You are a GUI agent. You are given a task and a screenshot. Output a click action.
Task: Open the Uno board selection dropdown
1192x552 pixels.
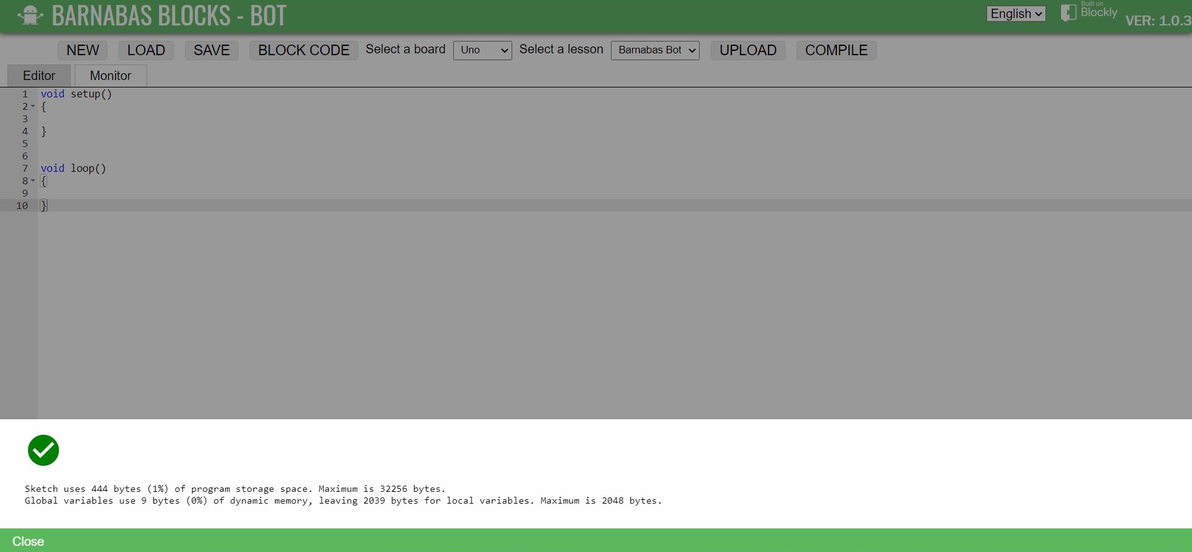point(482,50)
